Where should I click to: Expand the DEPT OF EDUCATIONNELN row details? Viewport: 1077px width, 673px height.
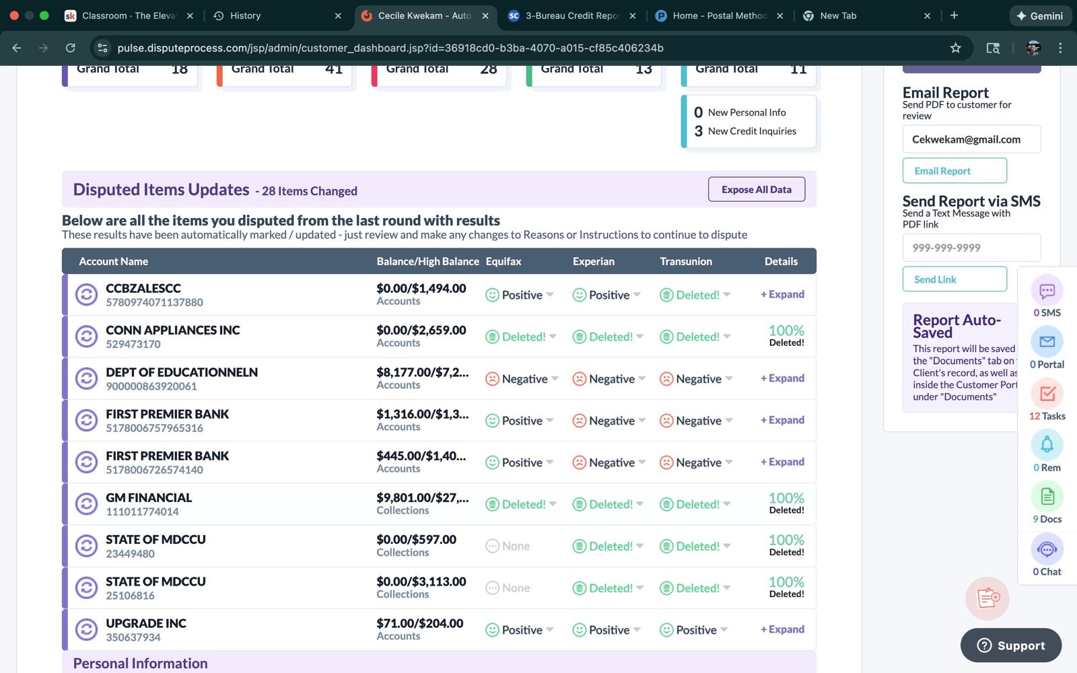pos(782,378)
